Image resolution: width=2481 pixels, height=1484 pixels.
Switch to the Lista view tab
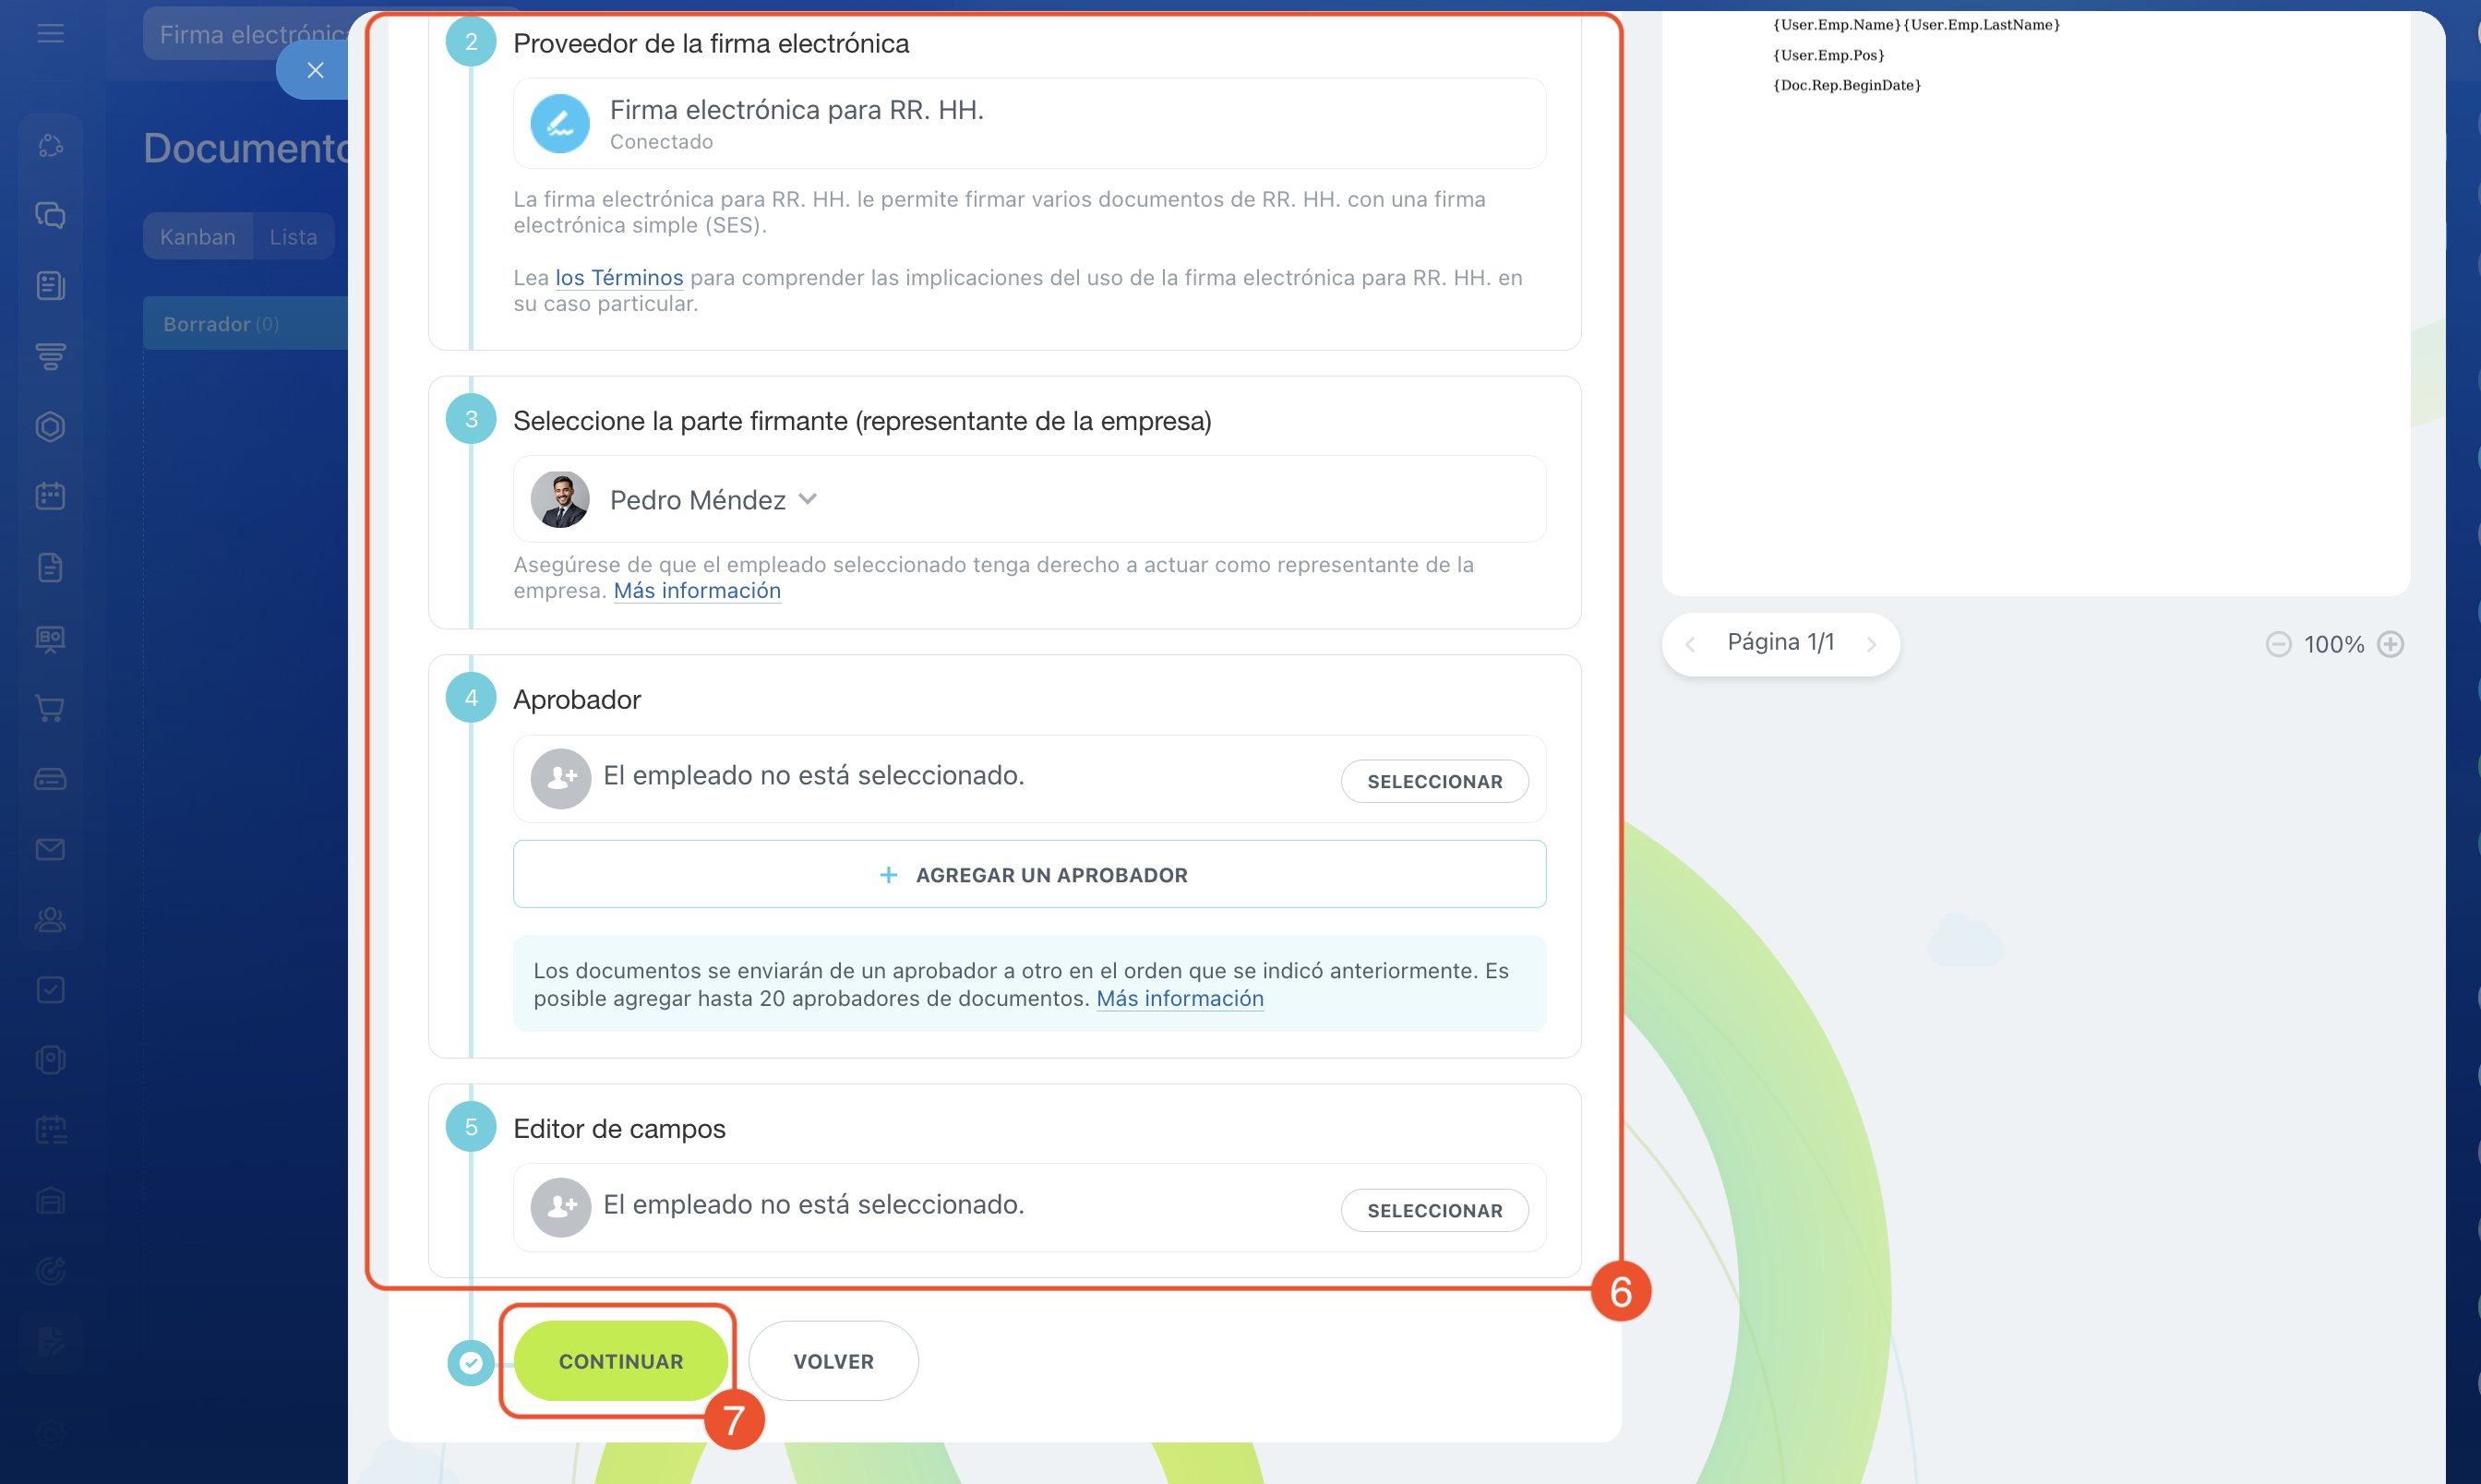pyautogui.click(x=293, y=237)
